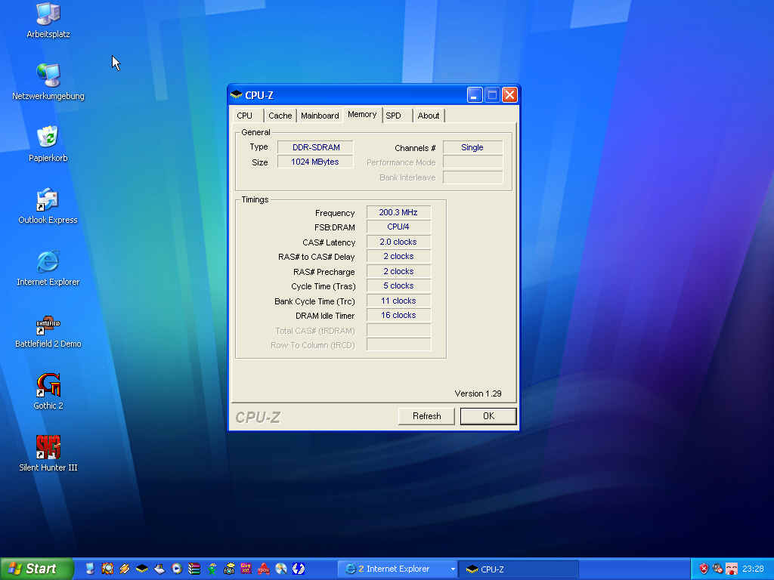Click the green figure quick launch icon
774x580 pixels.
[x=212, y=569]
